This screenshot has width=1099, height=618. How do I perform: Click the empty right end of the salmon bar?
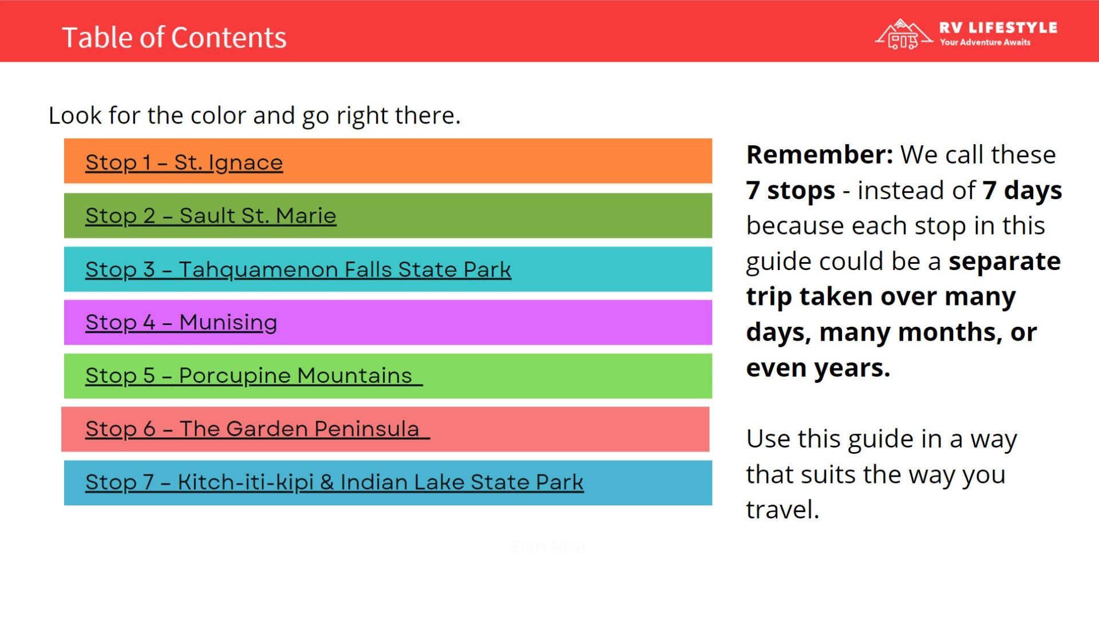[x=630, y=429]
